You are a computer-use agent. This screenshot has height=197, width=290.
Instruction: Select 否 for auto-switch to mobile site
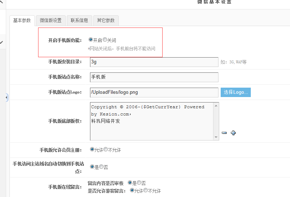tap(101, 167)
